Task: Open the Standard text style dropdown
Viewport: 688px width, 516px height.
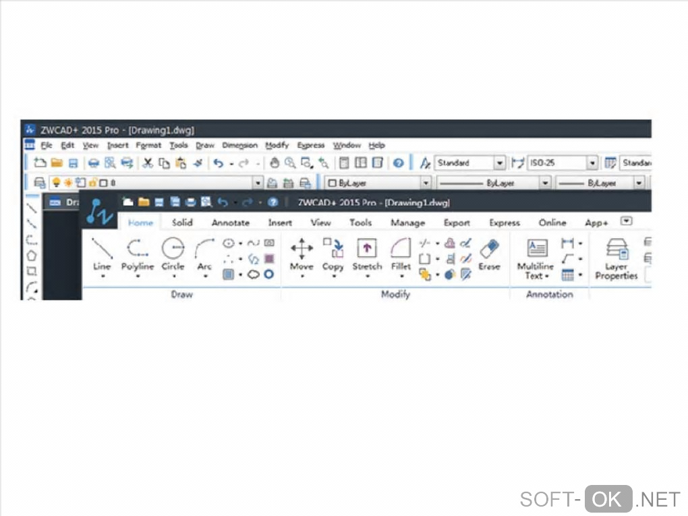Action: pos(500,163)
